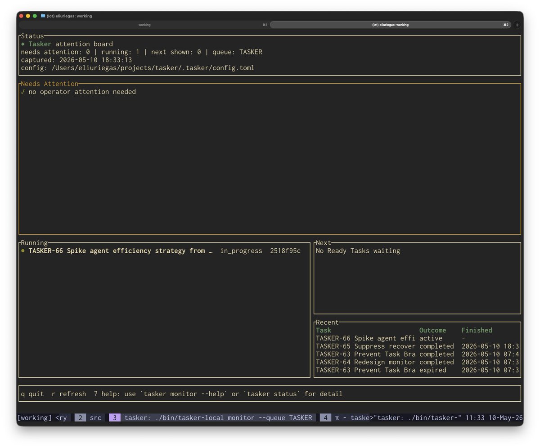This screenshot has width=540, height=448.
Task: Click the 'needs attention: 0' counter
Action: click(x=55, y=52)
